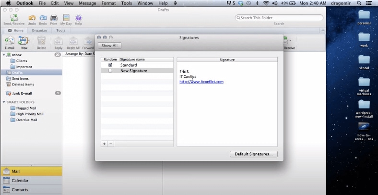The image size is (378, 195).
Task: Switch to the Organize ribbon tab
Action: click(x=39, y=30)
